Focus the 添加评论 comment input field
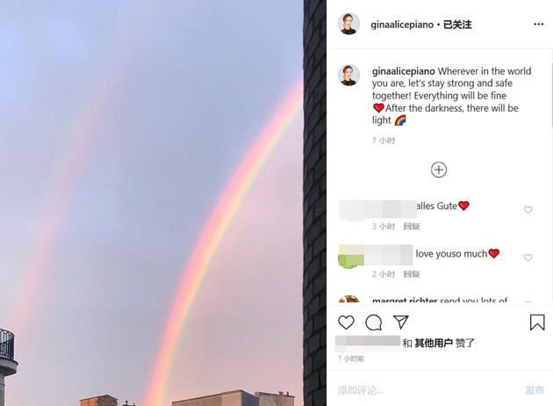 pos(427,390)
